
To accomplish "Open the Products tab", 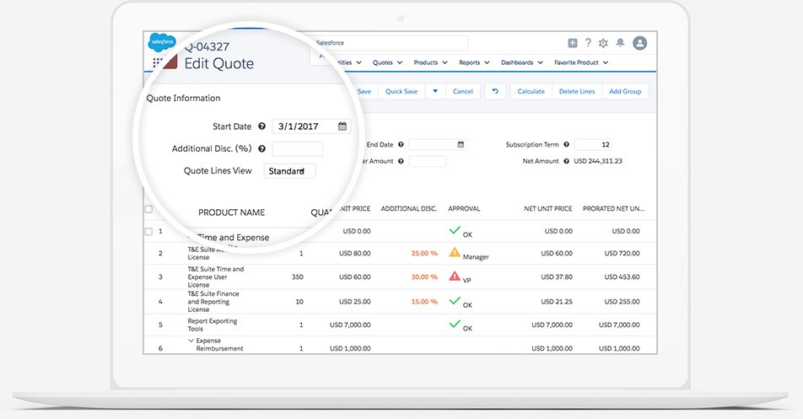I will pyautogui.click(x=426, y=62).
